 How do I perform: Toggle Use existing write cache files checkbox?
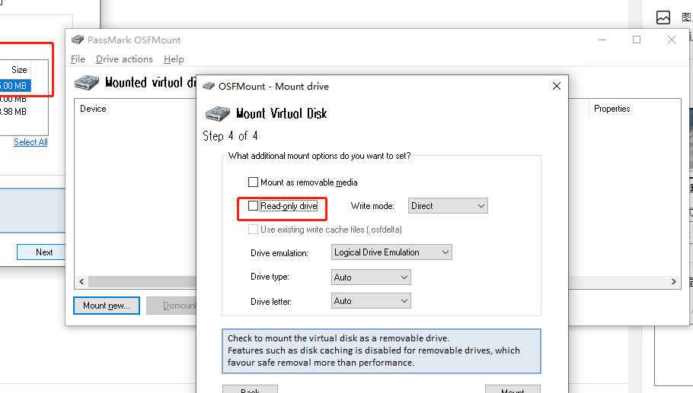(253, 230)
